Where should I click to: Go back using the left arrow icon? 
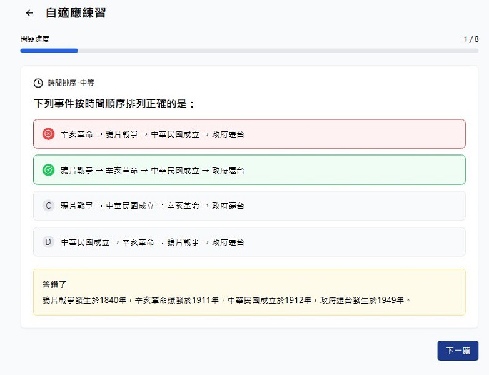click(x=29, y=13)
